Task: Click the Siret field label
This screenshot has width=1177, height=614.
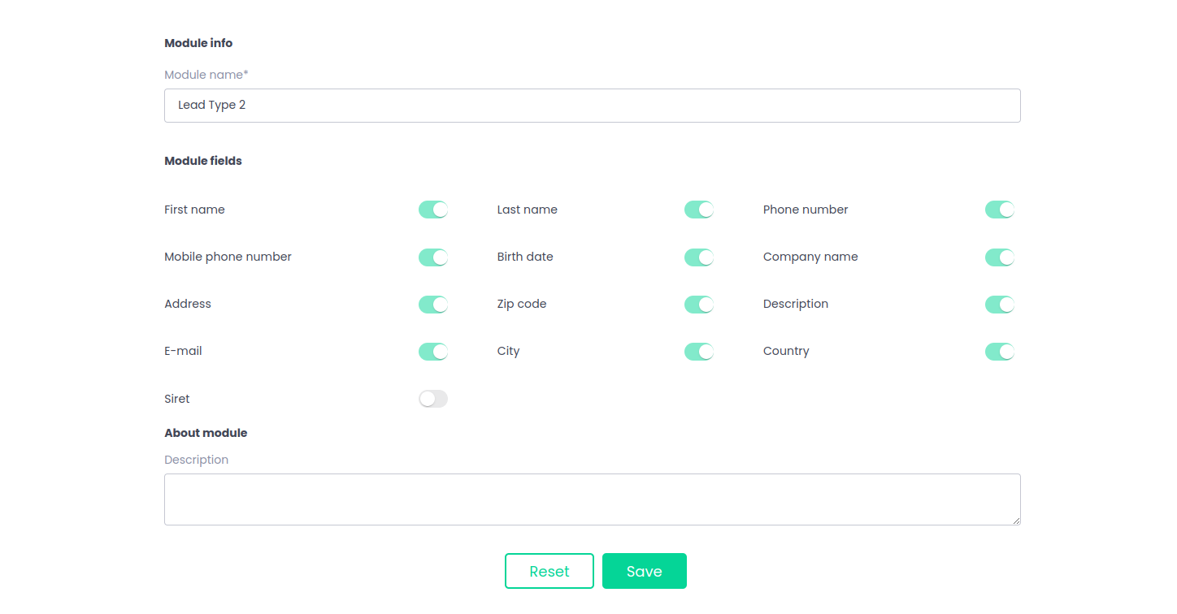Action: click(x=177, y=399)
